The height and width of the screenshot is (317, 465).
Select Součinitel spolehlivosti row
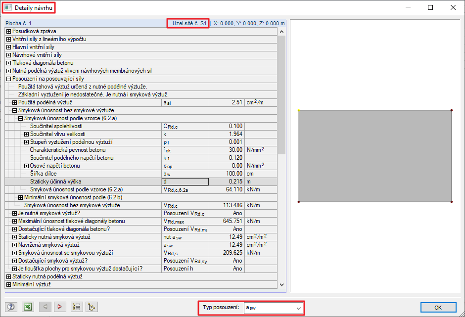141,126
